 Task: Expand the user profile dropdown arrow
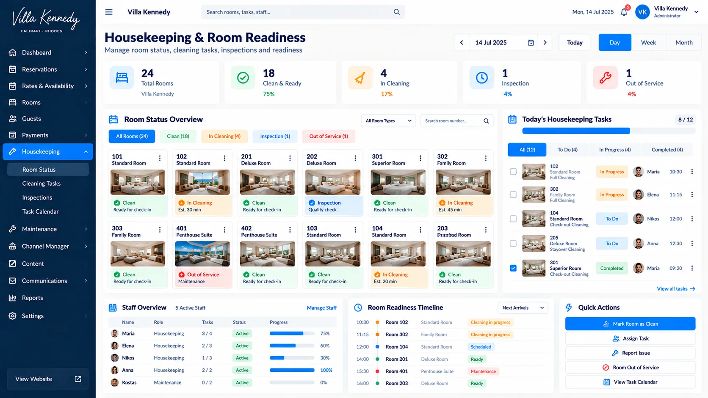coord(696,12)
